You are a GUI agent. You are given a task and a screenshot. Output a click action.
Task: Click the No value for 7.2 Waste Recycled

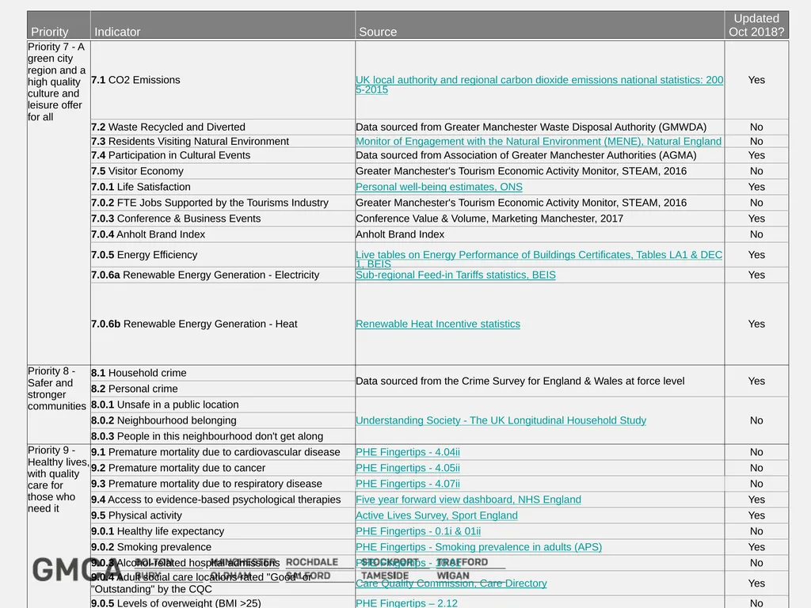(756, 127)
